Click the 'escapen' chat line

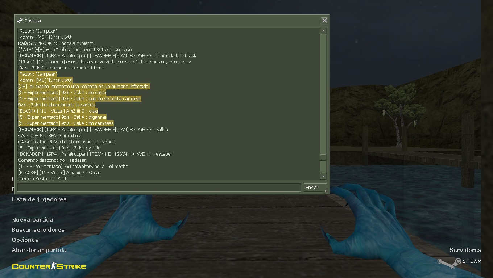[x=96, y=154]
